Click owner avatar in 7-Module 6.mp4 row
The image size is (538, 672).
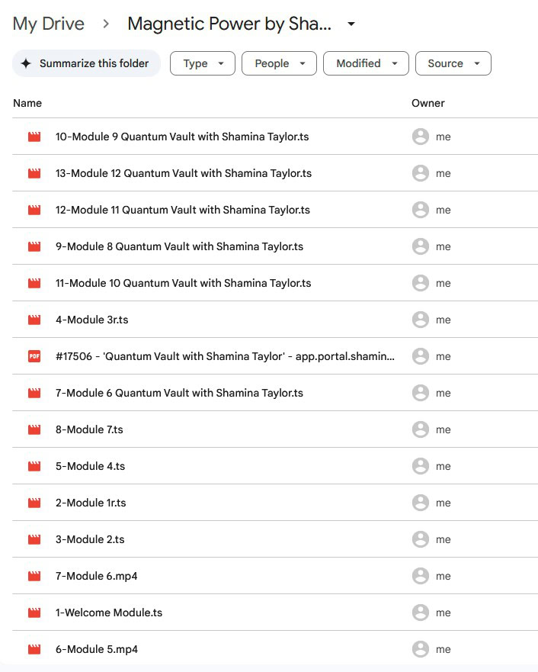click(421, 576)
